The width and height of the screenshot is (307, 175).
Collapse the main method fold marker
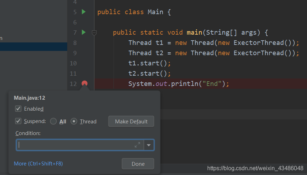click(x=94, y=33)
